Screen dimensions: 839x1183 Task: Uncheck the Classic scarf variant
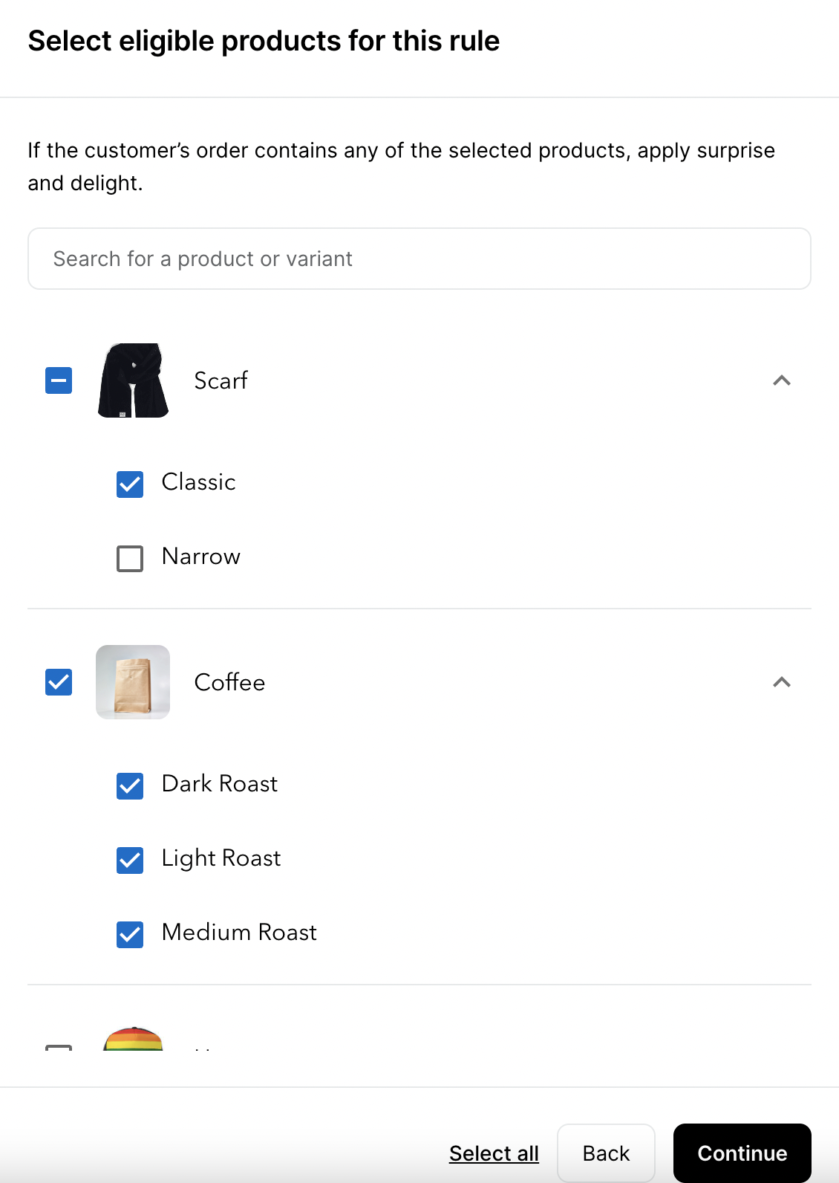point(130,484)
